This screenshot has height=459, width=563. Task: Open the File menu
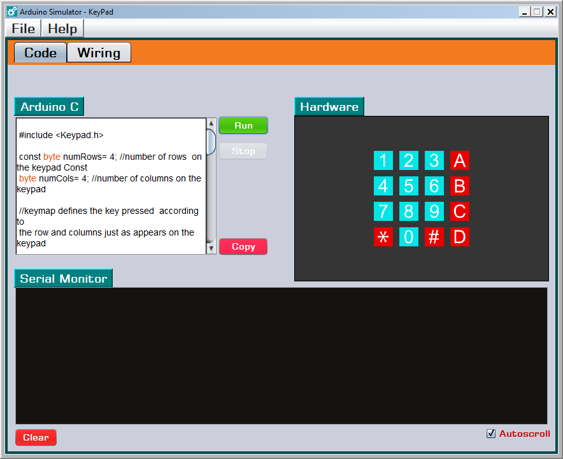pos(23,29)
